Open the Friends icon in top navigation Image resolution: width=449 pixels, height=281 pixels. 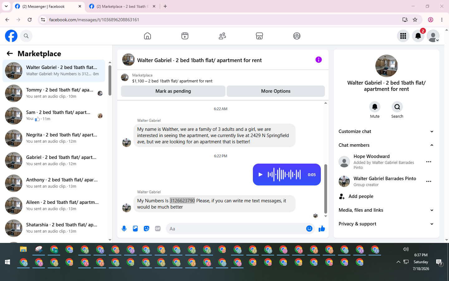[222, 36]
